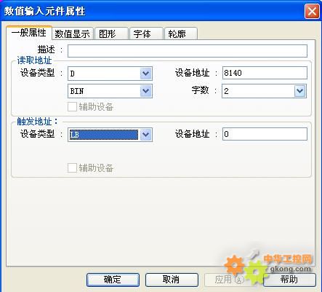Click the trigger device address field containing 0
The width and height of the screenshot is (322, 292).
265,134
